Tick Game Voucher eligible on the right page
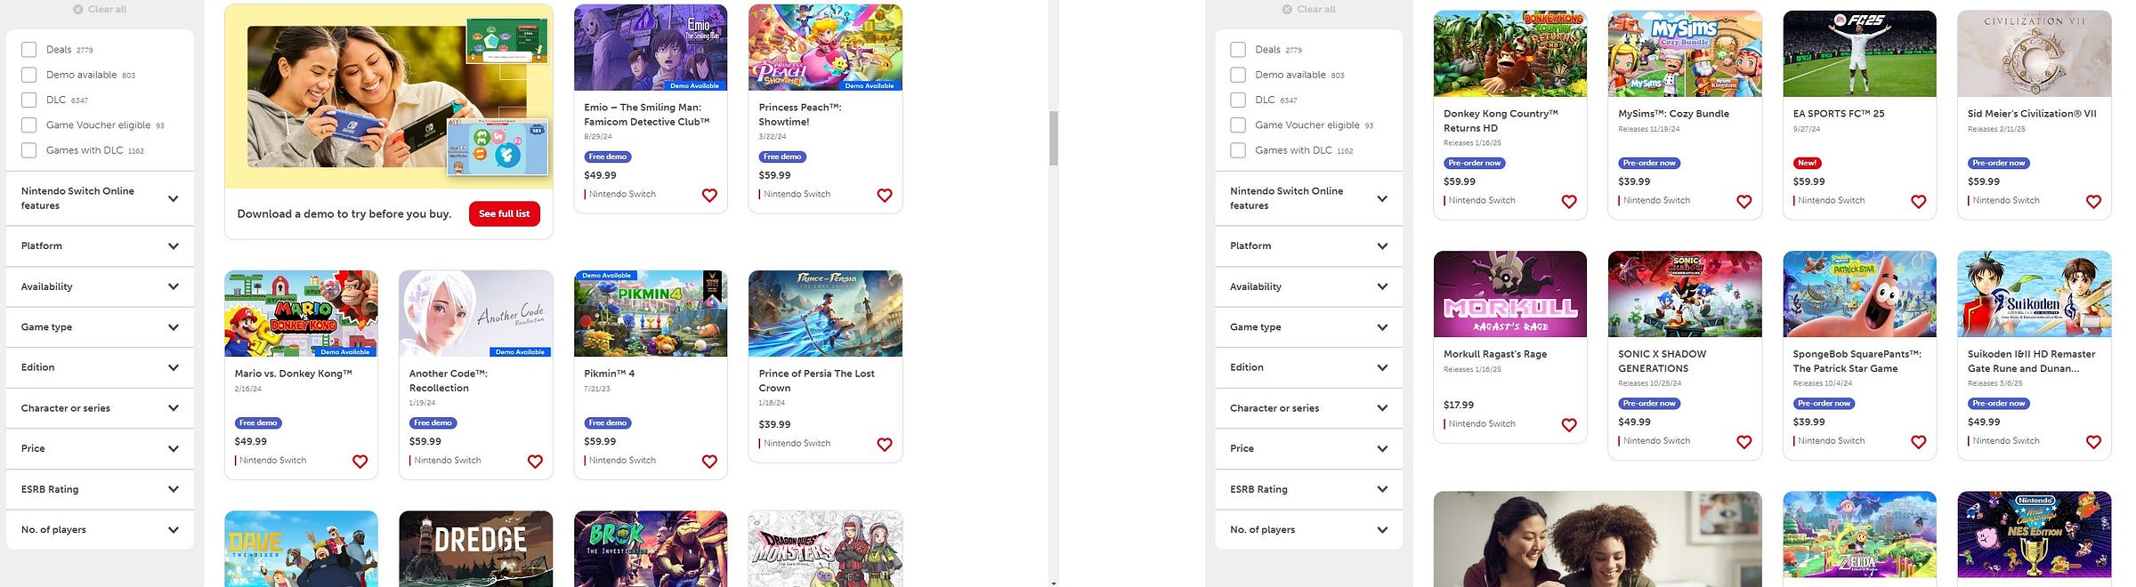Image resolution: width=2136 pixels, height=587 pixels. (1238, 125)
